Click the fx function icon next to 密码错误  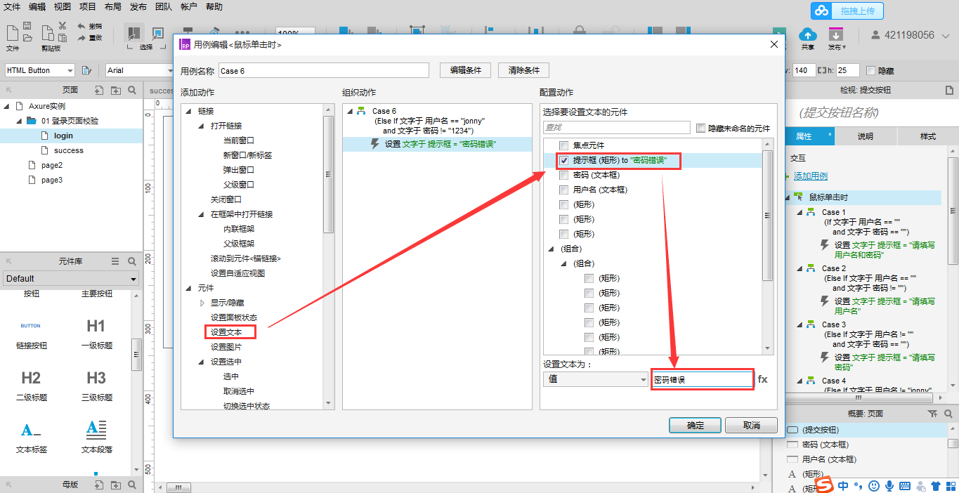pyautogui.click(x=763, y=379)
